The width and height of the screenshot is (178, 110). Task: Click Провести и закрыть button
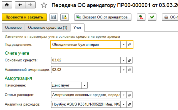(24, 17)
